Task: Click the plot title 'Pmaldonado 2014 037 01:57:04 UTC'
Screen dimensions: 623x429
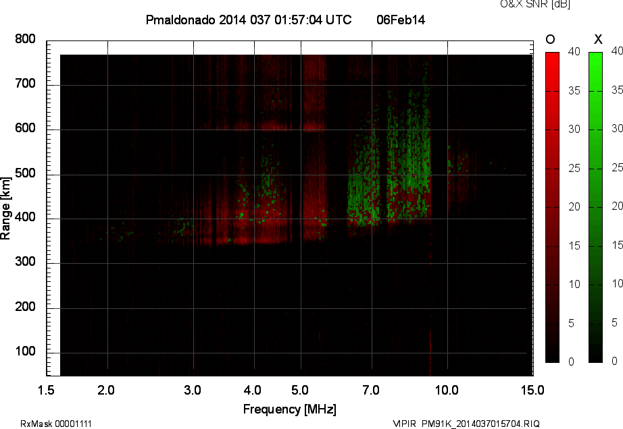Action: 249,20
